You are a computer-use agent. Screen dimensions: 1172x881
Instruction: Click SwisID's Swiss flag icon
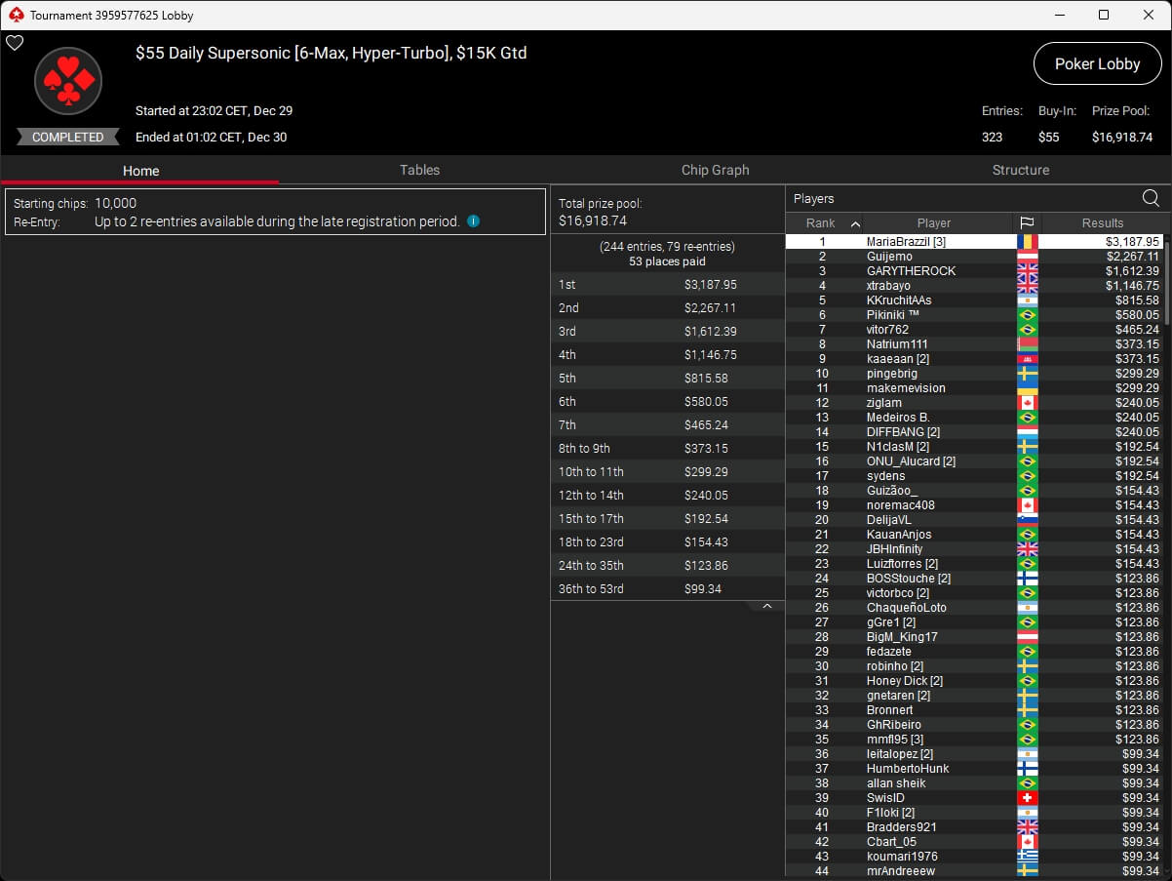(x=1027, y=798)
